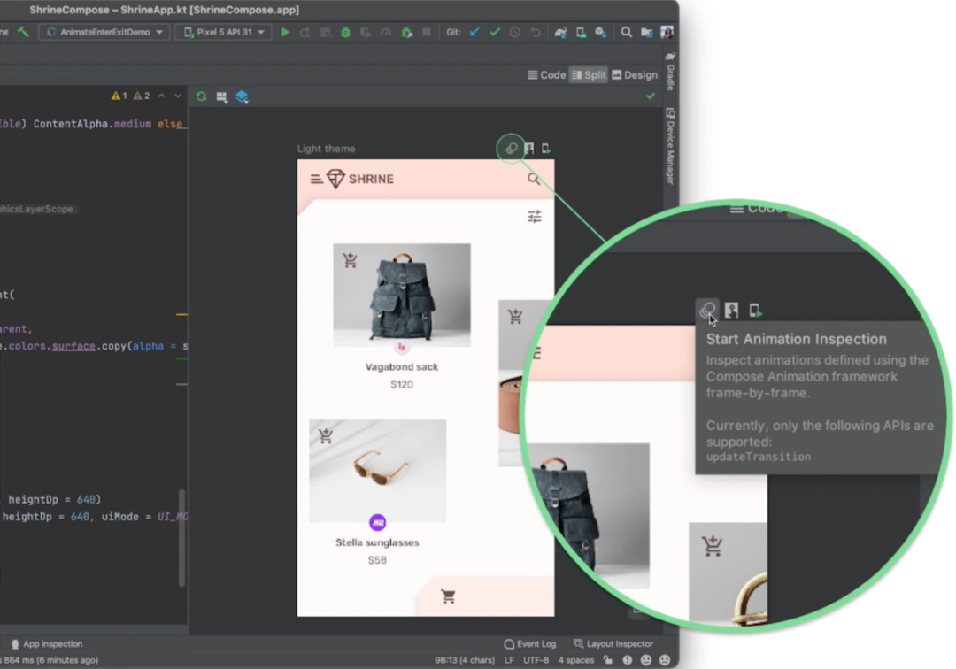The height and width of the screenshot is (669, 956).
Task: Click Attach Debugger to Android Process icon
Action: [406, 32]
